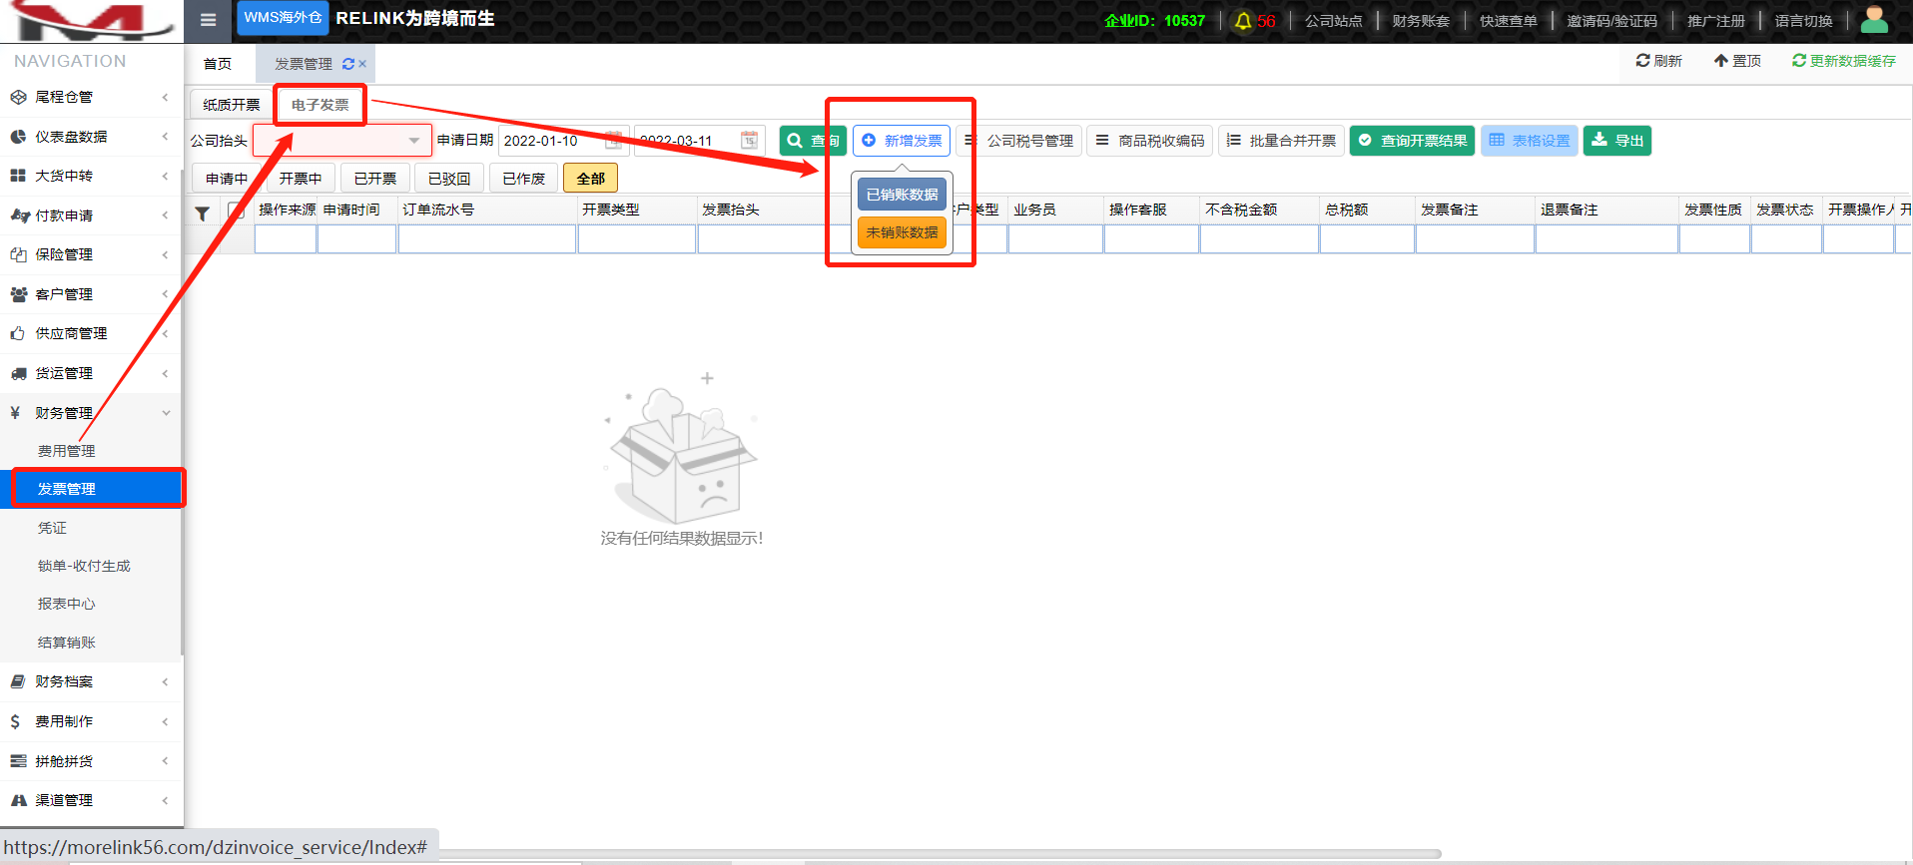Toggle the hamburger sidebar menu icon
This screenshot has height=865, width=1913.
coord(208,20)
